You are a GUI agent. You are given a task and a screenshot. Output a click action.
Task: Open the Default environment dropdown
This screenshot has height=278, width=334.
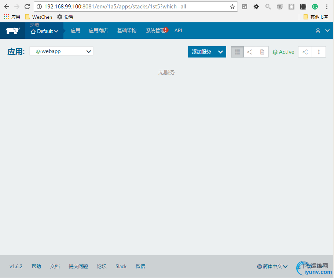(x=44, y=31)
